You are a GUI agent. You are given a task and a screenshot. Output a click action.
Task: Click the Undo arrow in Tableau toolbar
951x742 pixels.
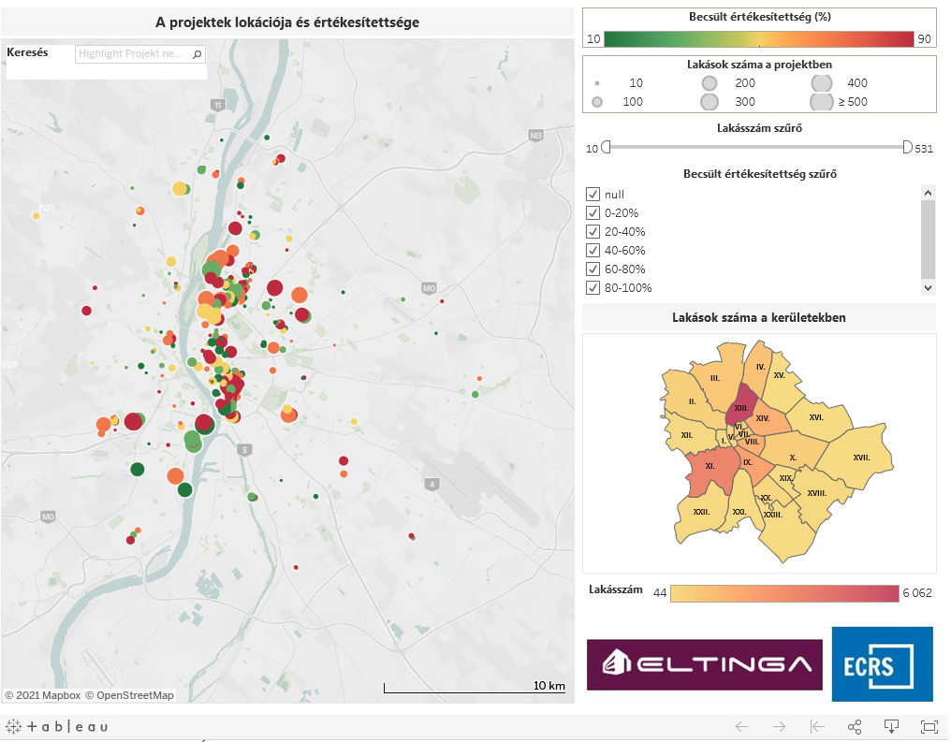741,727
